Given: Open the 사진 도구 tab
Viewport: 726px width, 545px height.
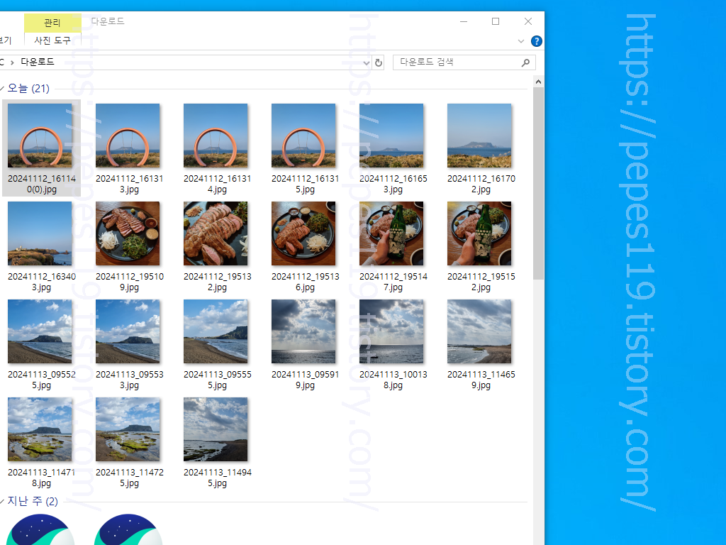Looking at the screenshot, I should (x=52, y=40).
